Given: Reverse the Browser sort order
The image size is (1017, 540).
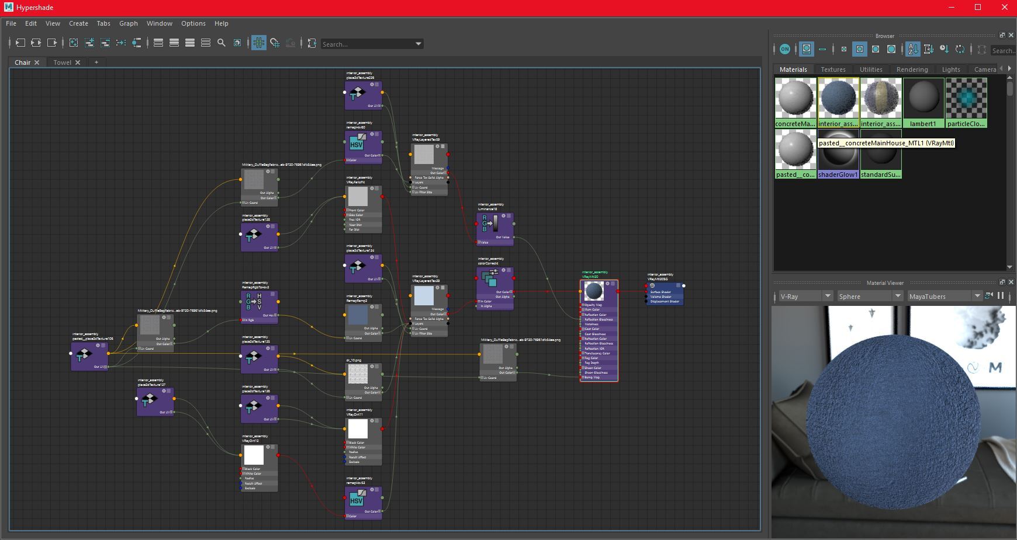Looking at the screenshot, I should pyautogui.click(x=960, y=49).
